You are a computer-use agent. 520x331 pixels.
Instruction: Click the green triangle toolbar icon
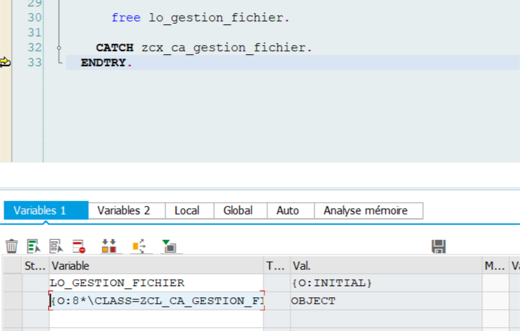click(x=169, y=246)
